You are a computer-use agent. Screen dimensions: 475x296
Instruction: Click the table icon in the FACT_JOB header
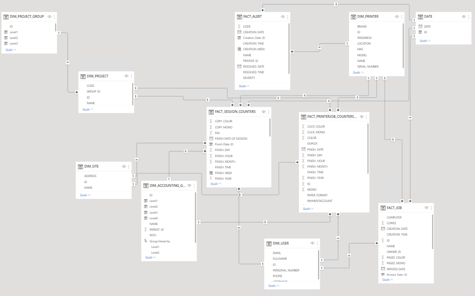point(383,208)
